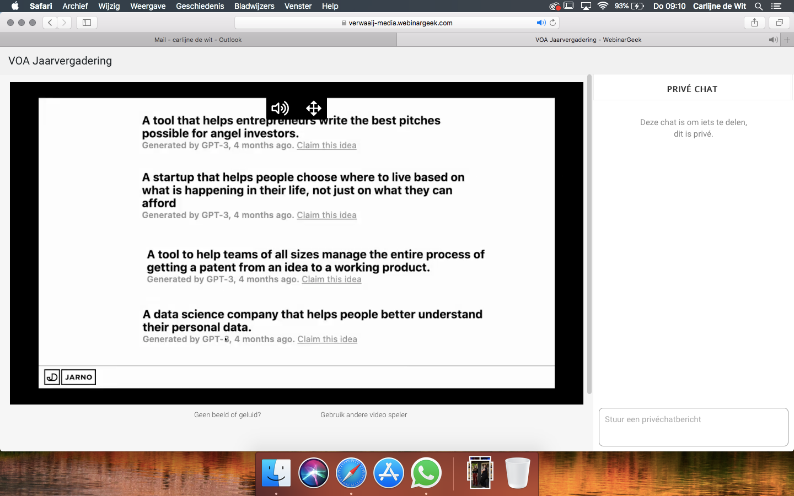Open the Trash in the Dock
Viewport: 794px width, 496px height.
pyautogui.click(x=518, y=473)
